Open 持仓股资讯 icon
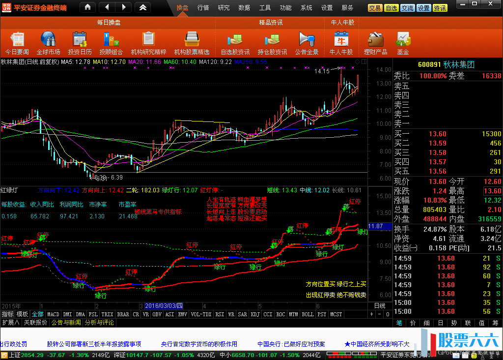Viewport: 503px width, 360px height. (272, 43)
